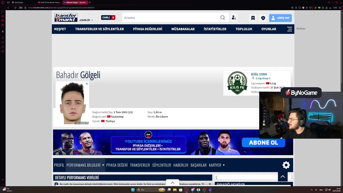The width and height of the screenshot is (343, 193).
Task: Click the Abone Ol banner button
Action: coord(263,143)
